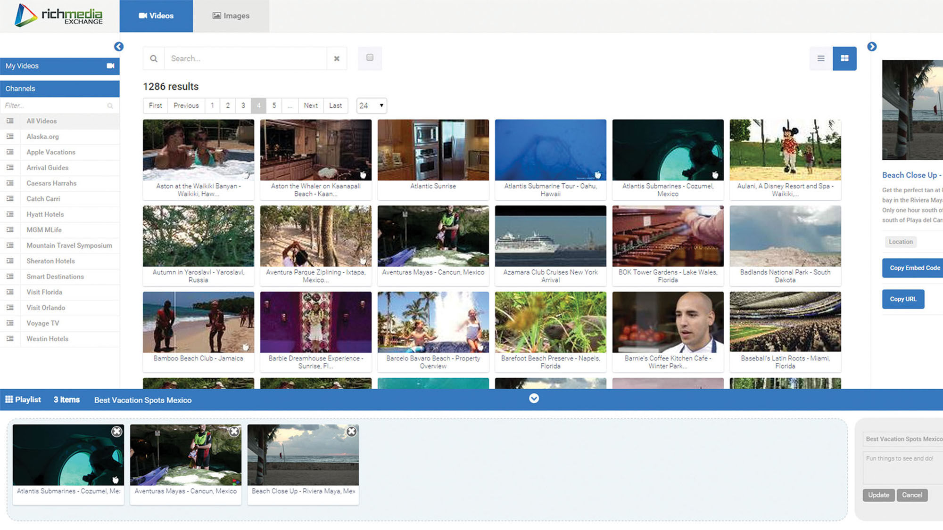The height and width of the screenshot is (530, 943).
Task: Clear the search with the X icon
Action: 337,58
